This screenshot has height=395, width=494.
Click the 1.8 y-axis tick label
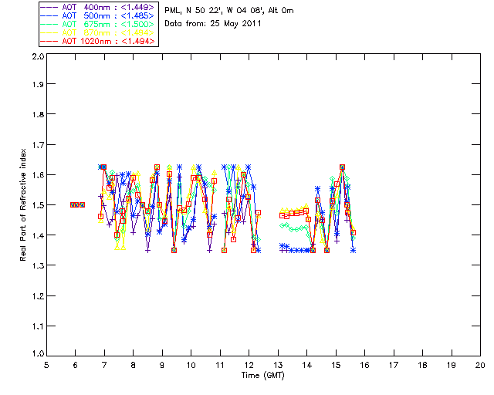38,114
